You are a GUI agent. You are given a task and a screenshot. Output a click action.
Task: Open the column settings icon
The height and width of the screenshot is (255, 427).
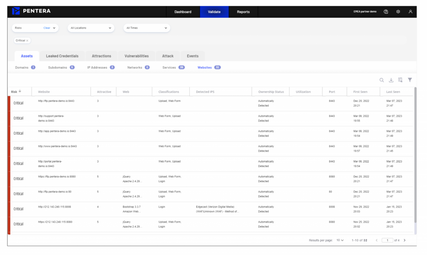pyautogui.click(x=400, y=80)
